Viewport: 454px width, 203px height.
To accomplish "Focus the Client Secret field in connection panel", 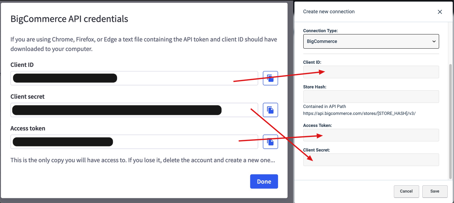I will [x=371, y=160].
